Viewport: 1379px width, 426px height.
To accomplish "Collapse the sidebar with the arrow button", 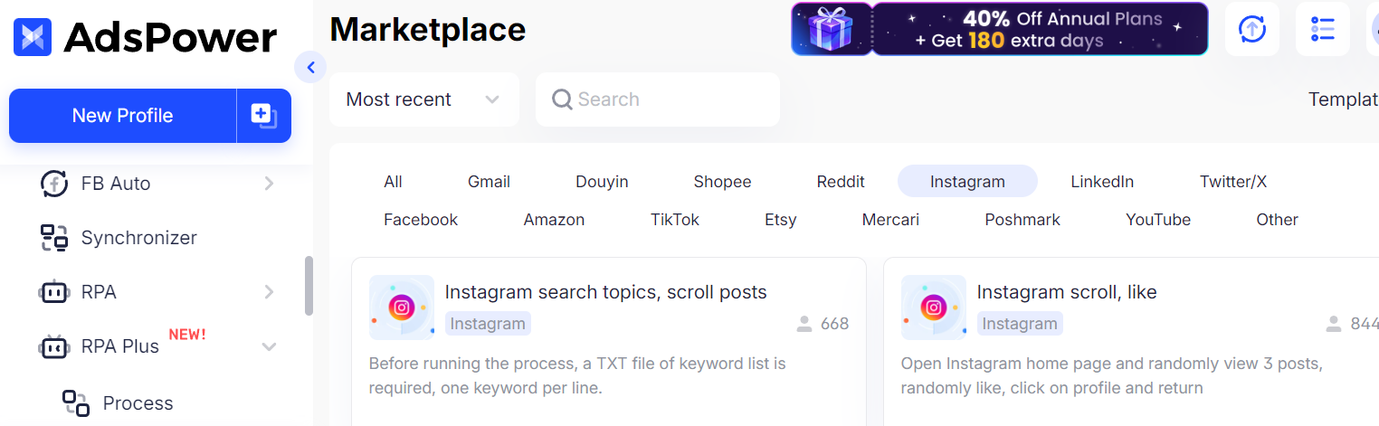I will (x=310, y=67).
